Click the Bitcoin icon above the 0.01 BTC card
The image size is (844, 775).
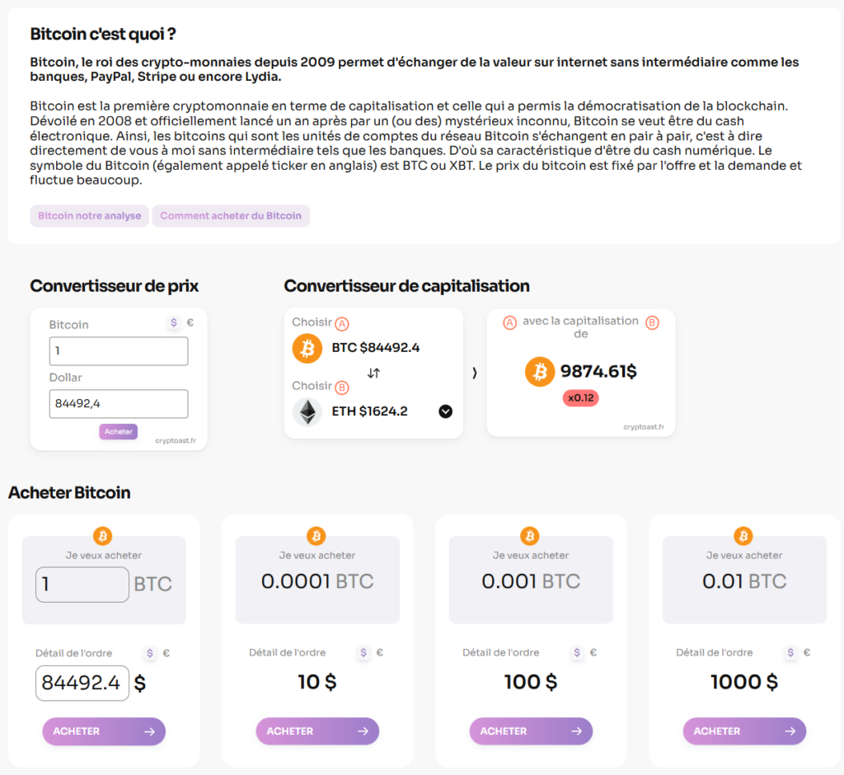click(x=743, y=536)
